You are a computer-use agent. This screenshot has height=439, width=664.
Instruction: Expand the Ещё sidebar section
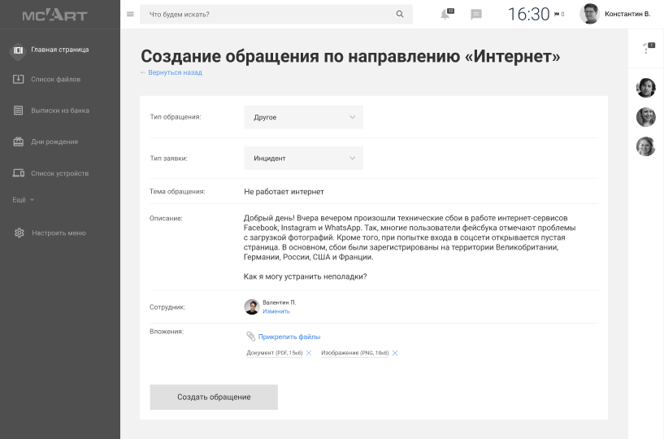click(24, 200)
